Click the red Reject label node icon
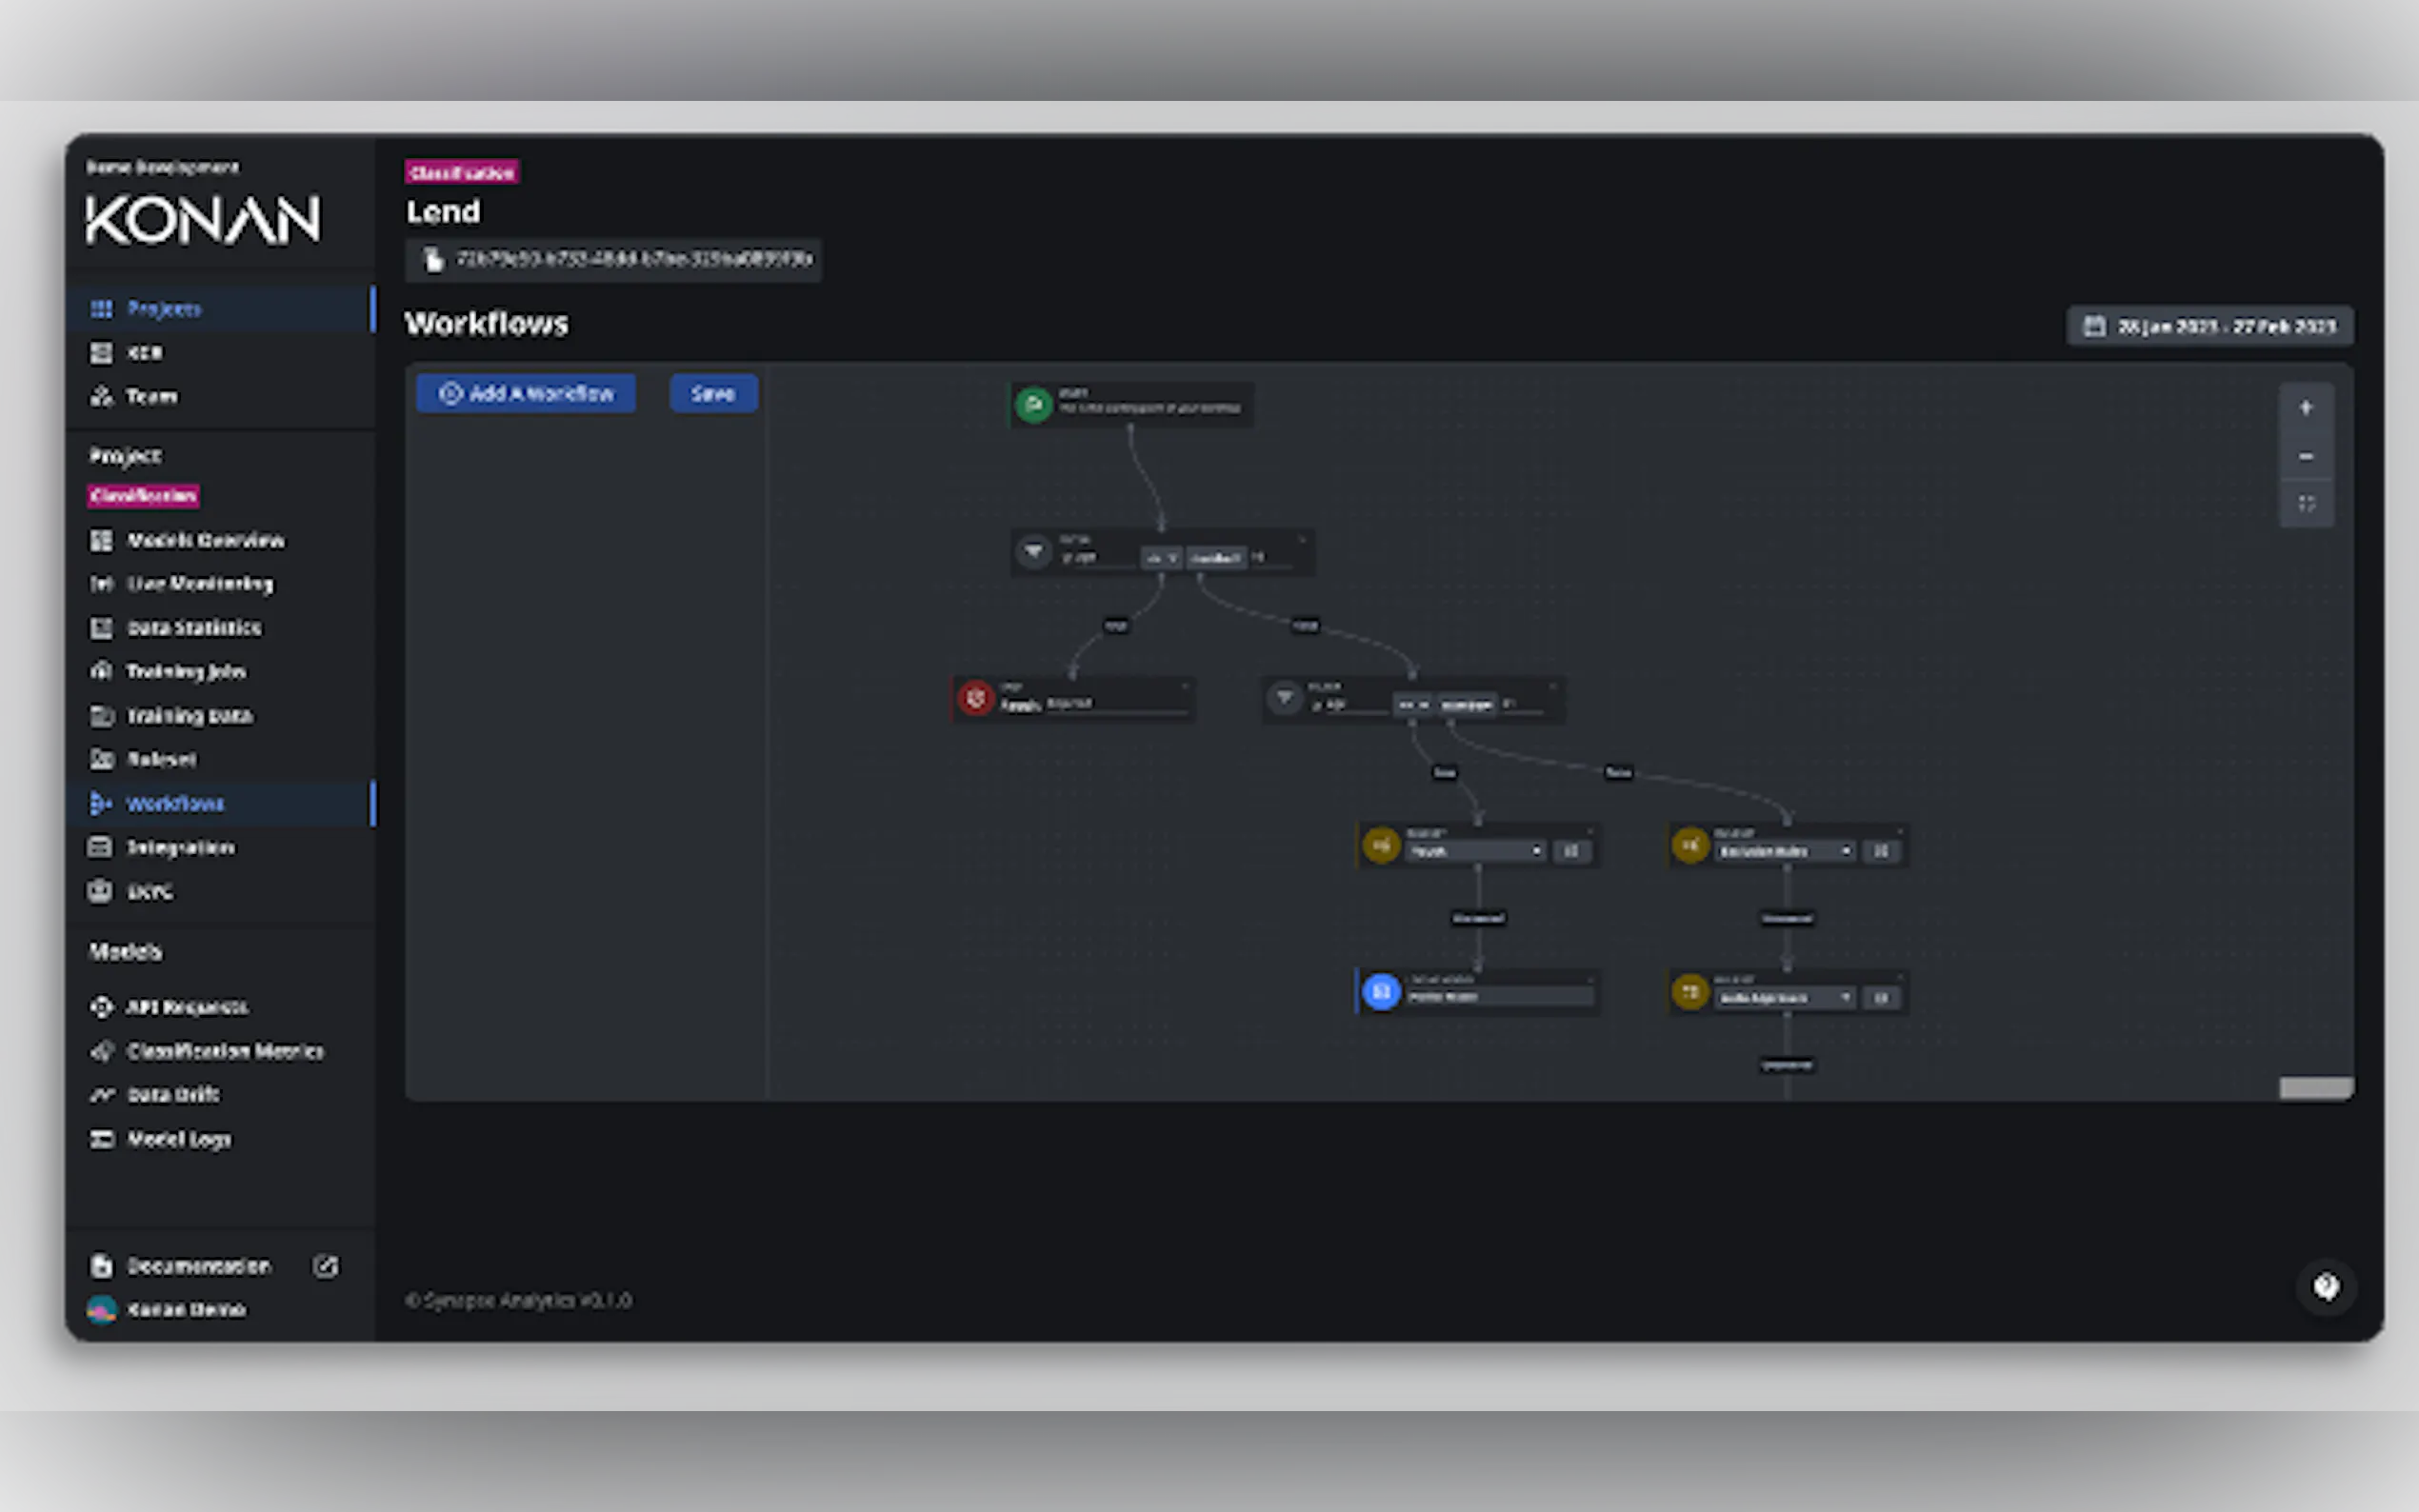 point(975,698)
